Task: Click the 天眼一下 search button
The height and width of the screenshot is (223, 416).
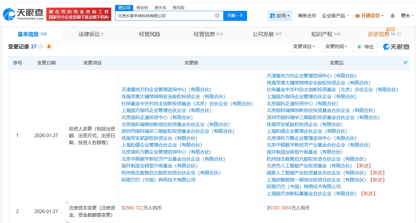Action: click(x=235, y=16)
